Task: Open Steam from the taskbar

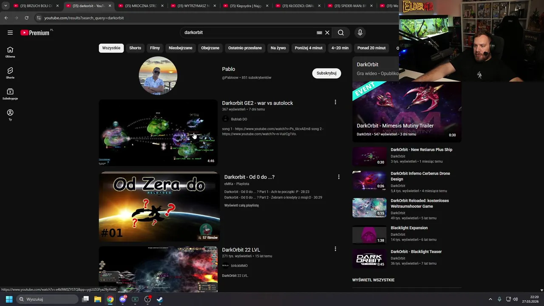Action: coord(160,299)
